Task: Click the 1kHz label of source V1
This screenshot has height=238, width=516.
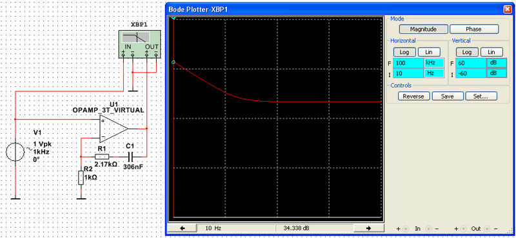Action: 41,152
